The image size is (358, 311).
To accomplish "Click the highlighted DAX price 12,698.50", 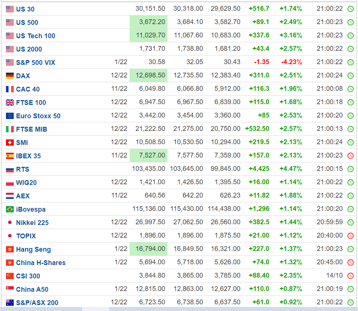I will [149, 75].
